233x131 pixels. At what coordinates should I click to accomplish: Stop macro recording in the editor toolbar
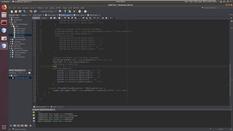(x=106, y=18)
